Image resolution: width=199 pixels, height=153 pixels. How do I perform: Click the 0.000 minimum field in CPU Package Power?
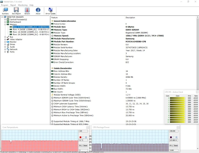click(x=174, y=150)
